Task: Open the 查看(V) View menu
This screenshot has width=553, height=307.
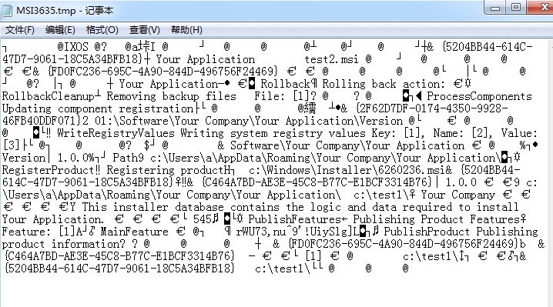Action: tap(144, 30)
